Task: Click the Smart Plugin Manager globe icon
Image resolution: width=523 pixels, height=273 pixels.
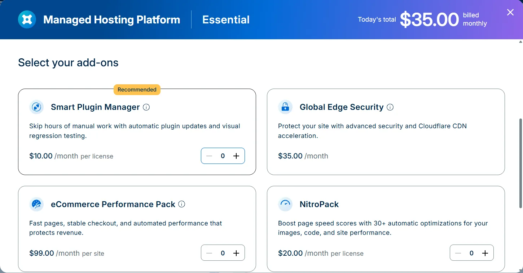Action: [x=36, y=107]
